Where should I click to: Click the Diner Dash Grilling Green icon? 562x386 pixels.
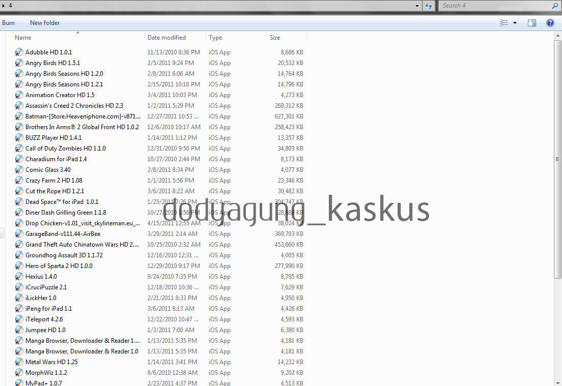[x=19, y=213]
